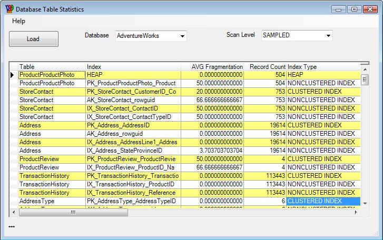Image resolution: width=383 pixels, height=240 pixels.
Task: Select AK_Address_rowguid cell
Action: click(x=133, y=134)
